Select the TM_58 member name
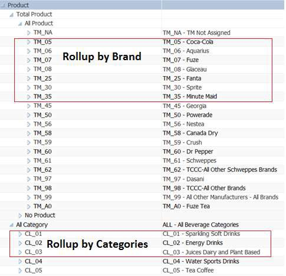 coord(42,133)
